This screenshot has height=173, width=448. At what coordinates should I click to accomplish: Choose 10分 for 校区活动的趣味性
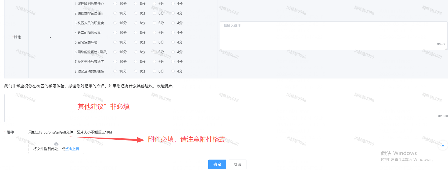(115, 71)
